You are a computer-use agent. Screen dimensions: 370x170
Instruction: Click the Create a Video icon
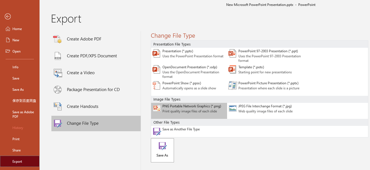click(58, 73)
